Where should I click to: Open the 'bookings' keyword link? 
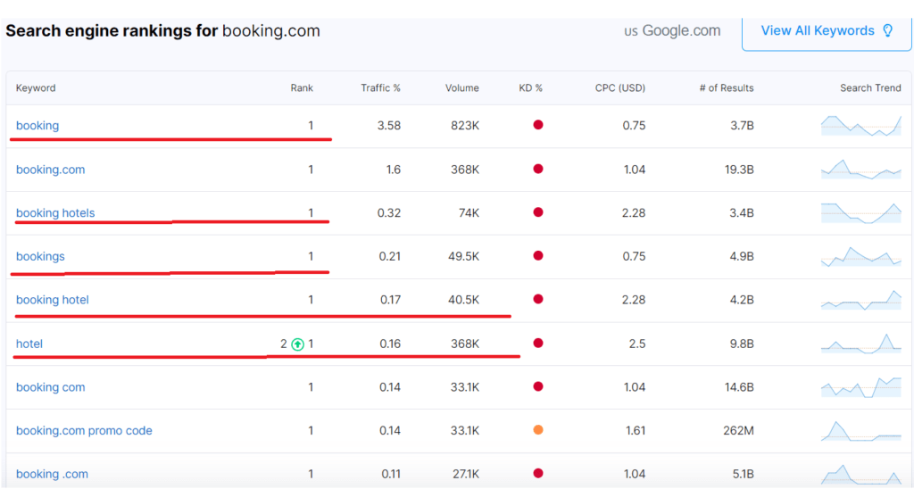click(40, 256)
